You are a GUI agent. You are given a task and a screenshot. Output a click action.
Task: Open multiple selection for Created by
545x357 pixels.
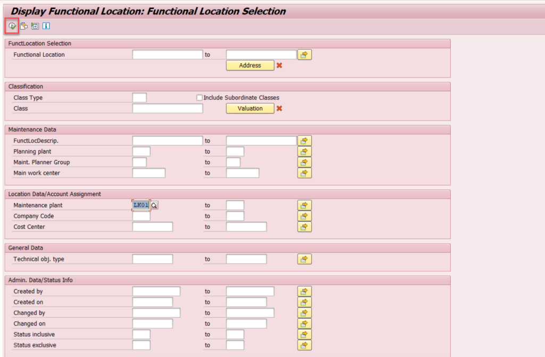(304, 291)
